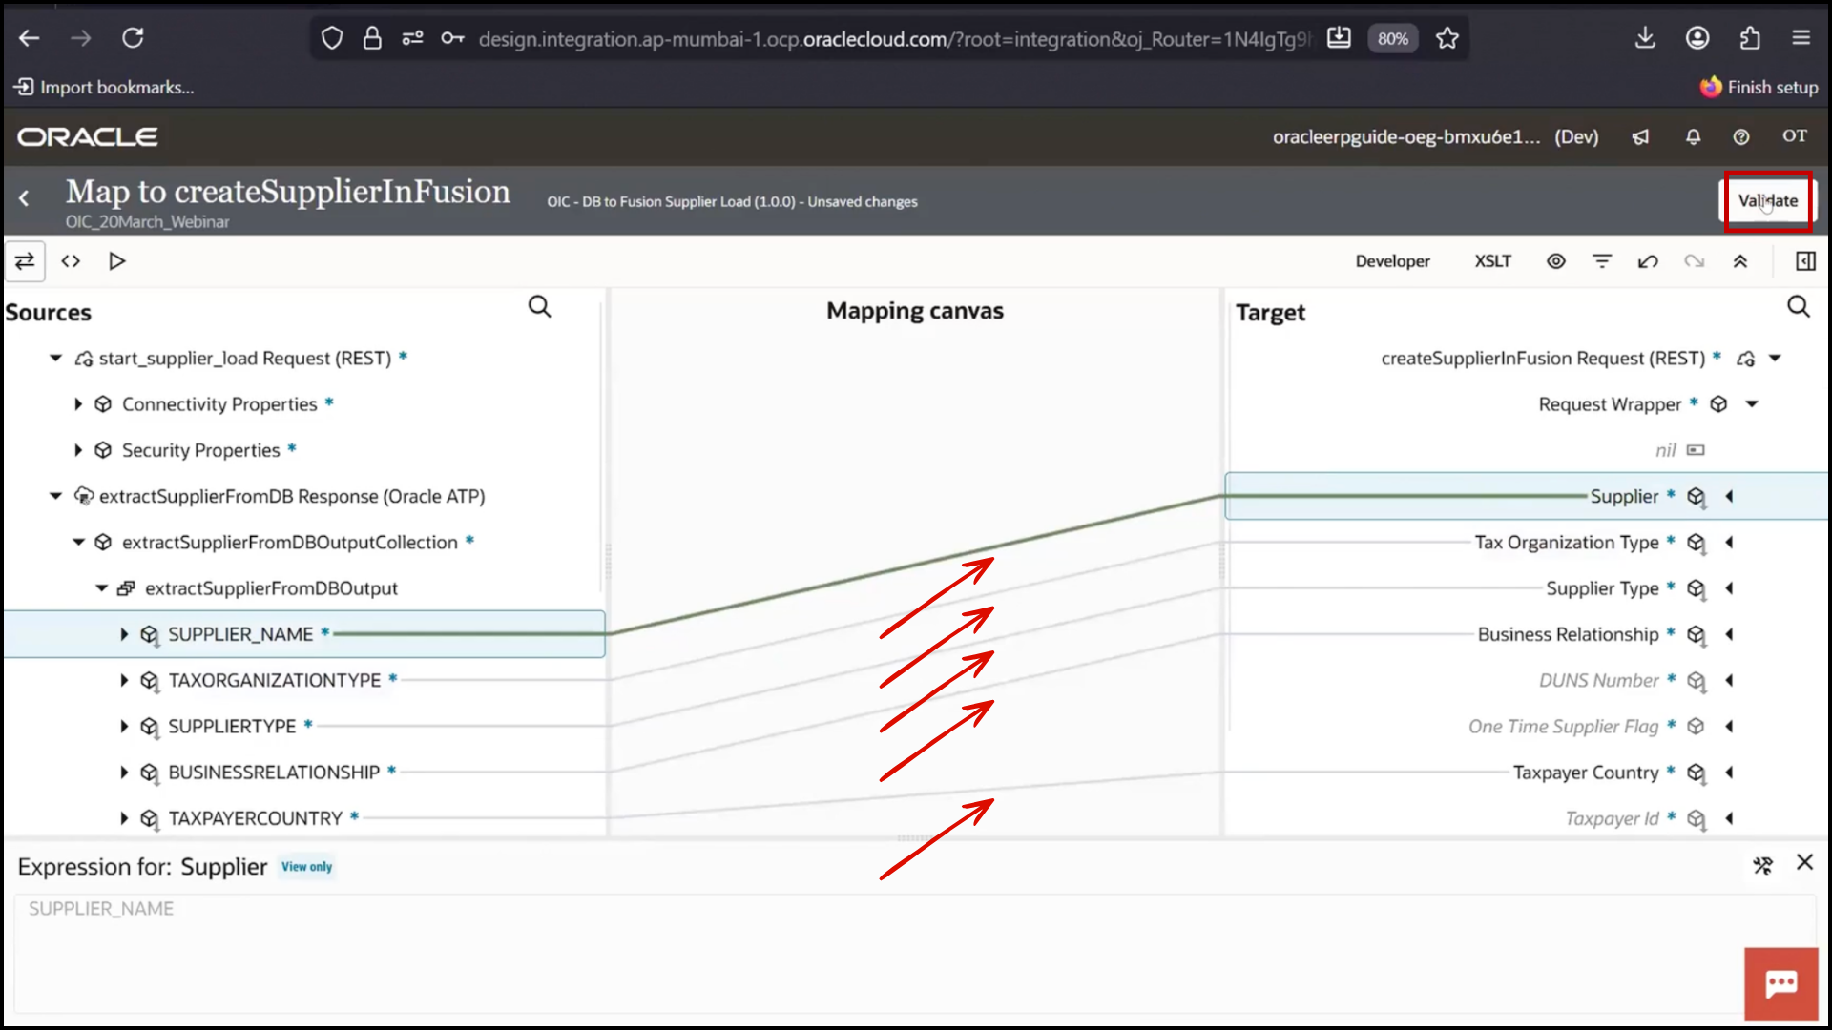Image resolution: width=1832 pixels, height=1030 pixels.
Task: Expand Security Properties node
Action: point(78,450)
